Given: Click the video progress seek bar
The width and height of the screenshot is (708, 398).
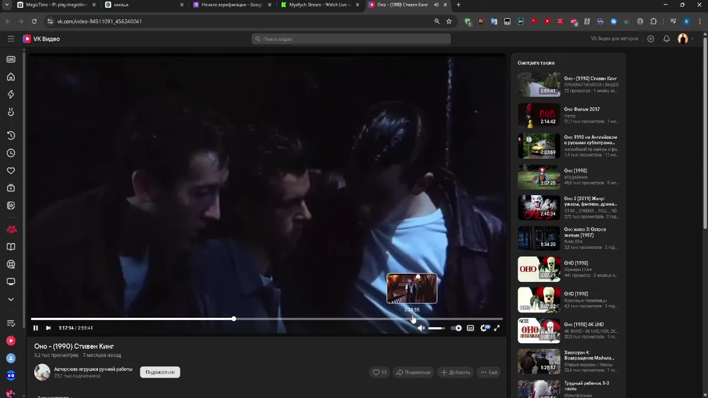Looking at the screenshot, I should click(267, 319).
